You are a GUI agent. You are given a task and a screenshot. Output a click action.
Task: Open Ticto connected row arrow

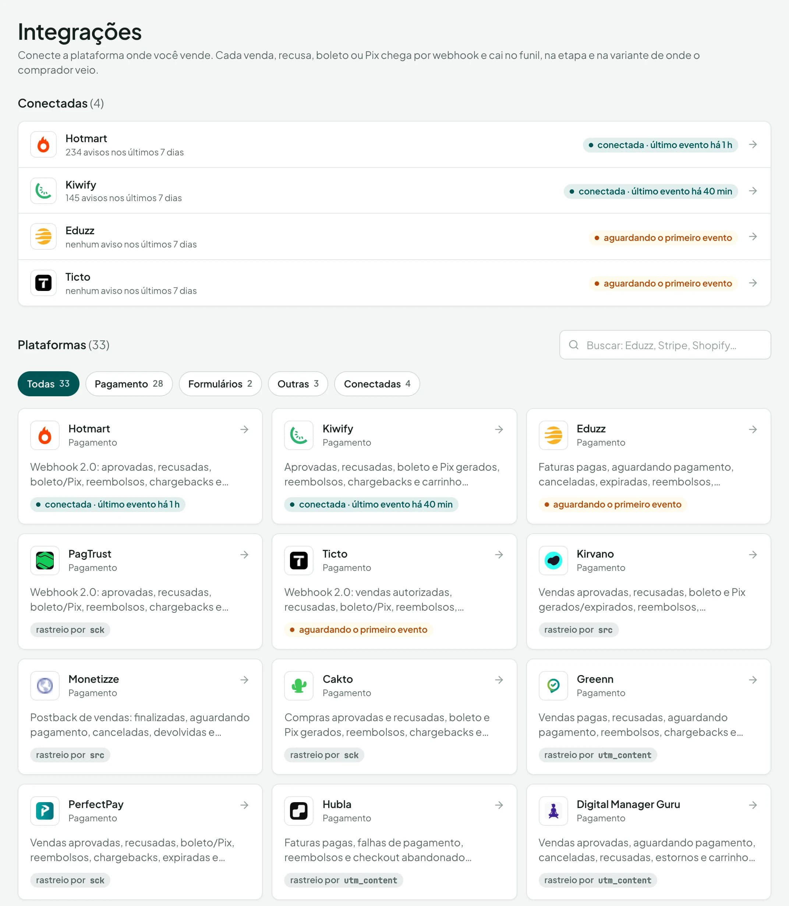(x=753, y=283)
